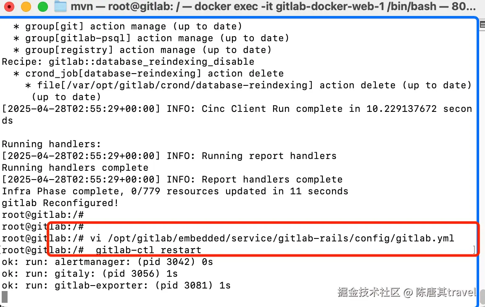The width and height of the screenshot is (485, 307).
Task: Click the green fullscreen window button
Action: click(x=43, y=6)
